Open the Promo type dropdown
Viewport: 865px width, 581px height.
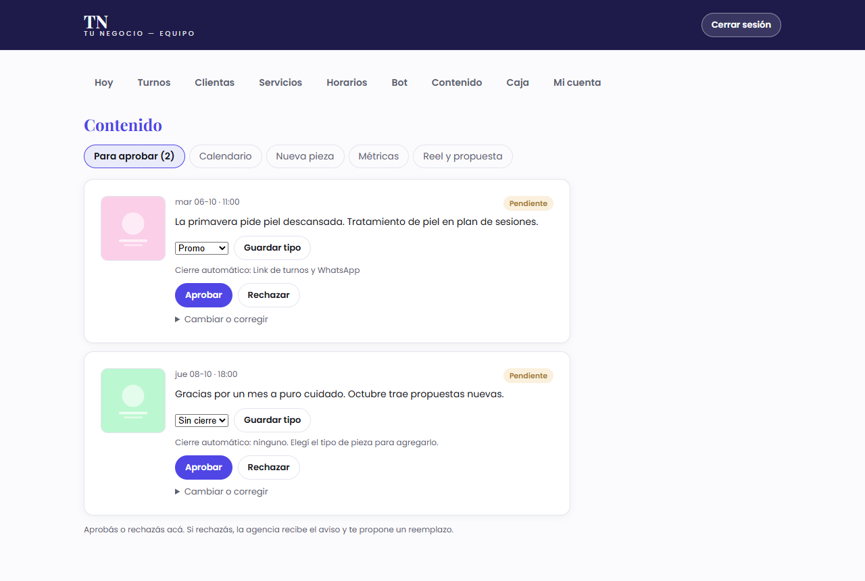point(201,248)
